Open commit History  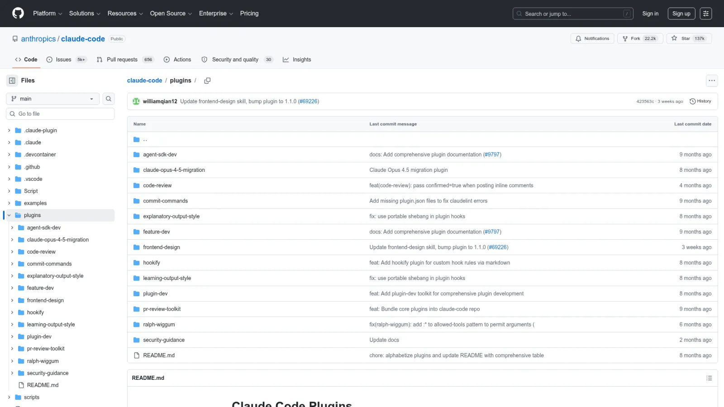[700, 101]
